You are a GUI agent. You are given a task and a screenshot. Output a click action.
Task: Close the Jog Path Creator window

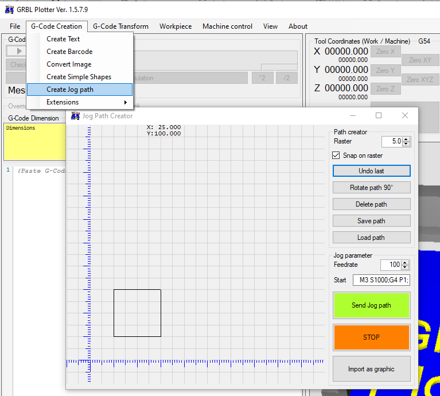point(405,115)
